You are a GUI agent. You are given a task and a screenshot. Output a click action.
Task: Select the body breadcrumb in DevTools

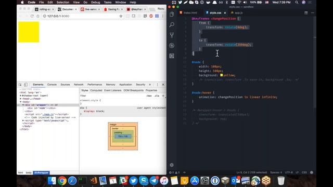coord(29,172)
